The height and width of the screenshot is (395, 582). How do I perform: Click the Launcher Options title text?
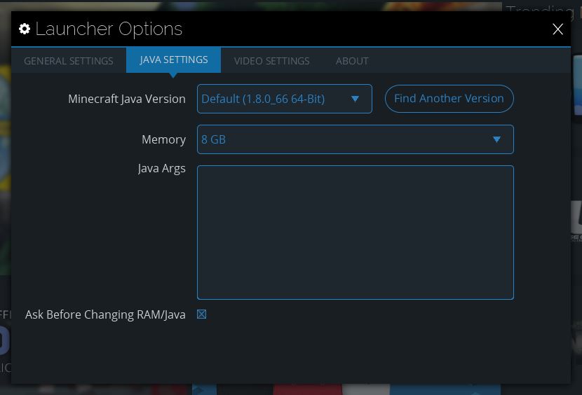pos(109,29)
